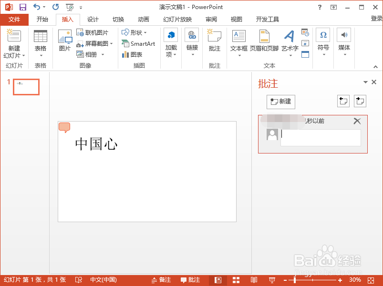Switch to the 设计 ribbon tab
This screenshot has width=383, height=286.
pyautogui.click(x=93, y=20)
